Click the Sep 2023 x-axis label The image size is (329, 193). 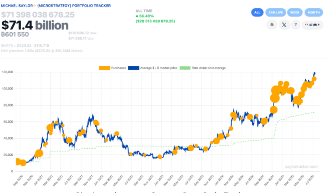click(198, 180)
